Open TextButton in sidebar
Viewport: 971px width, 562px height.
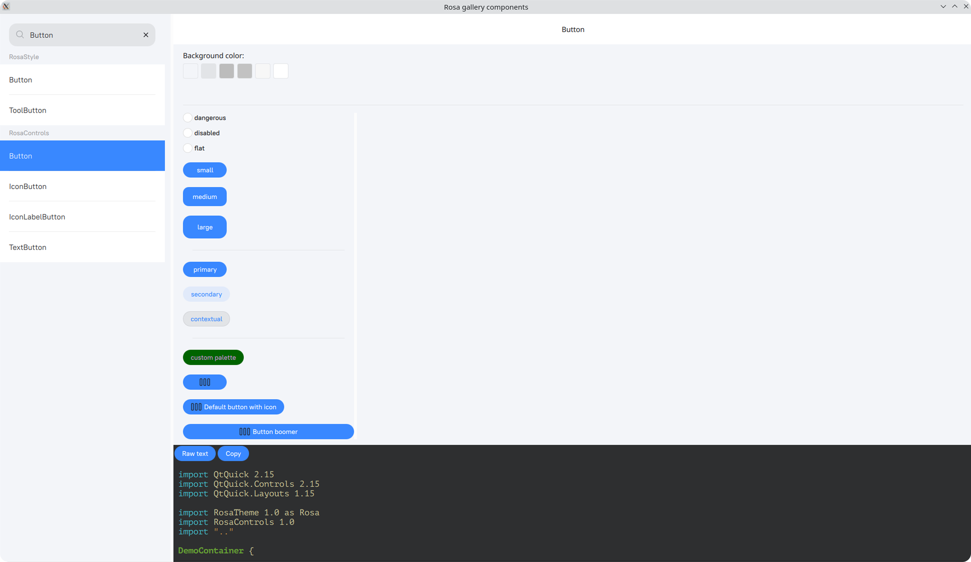(x=82, y=247)
